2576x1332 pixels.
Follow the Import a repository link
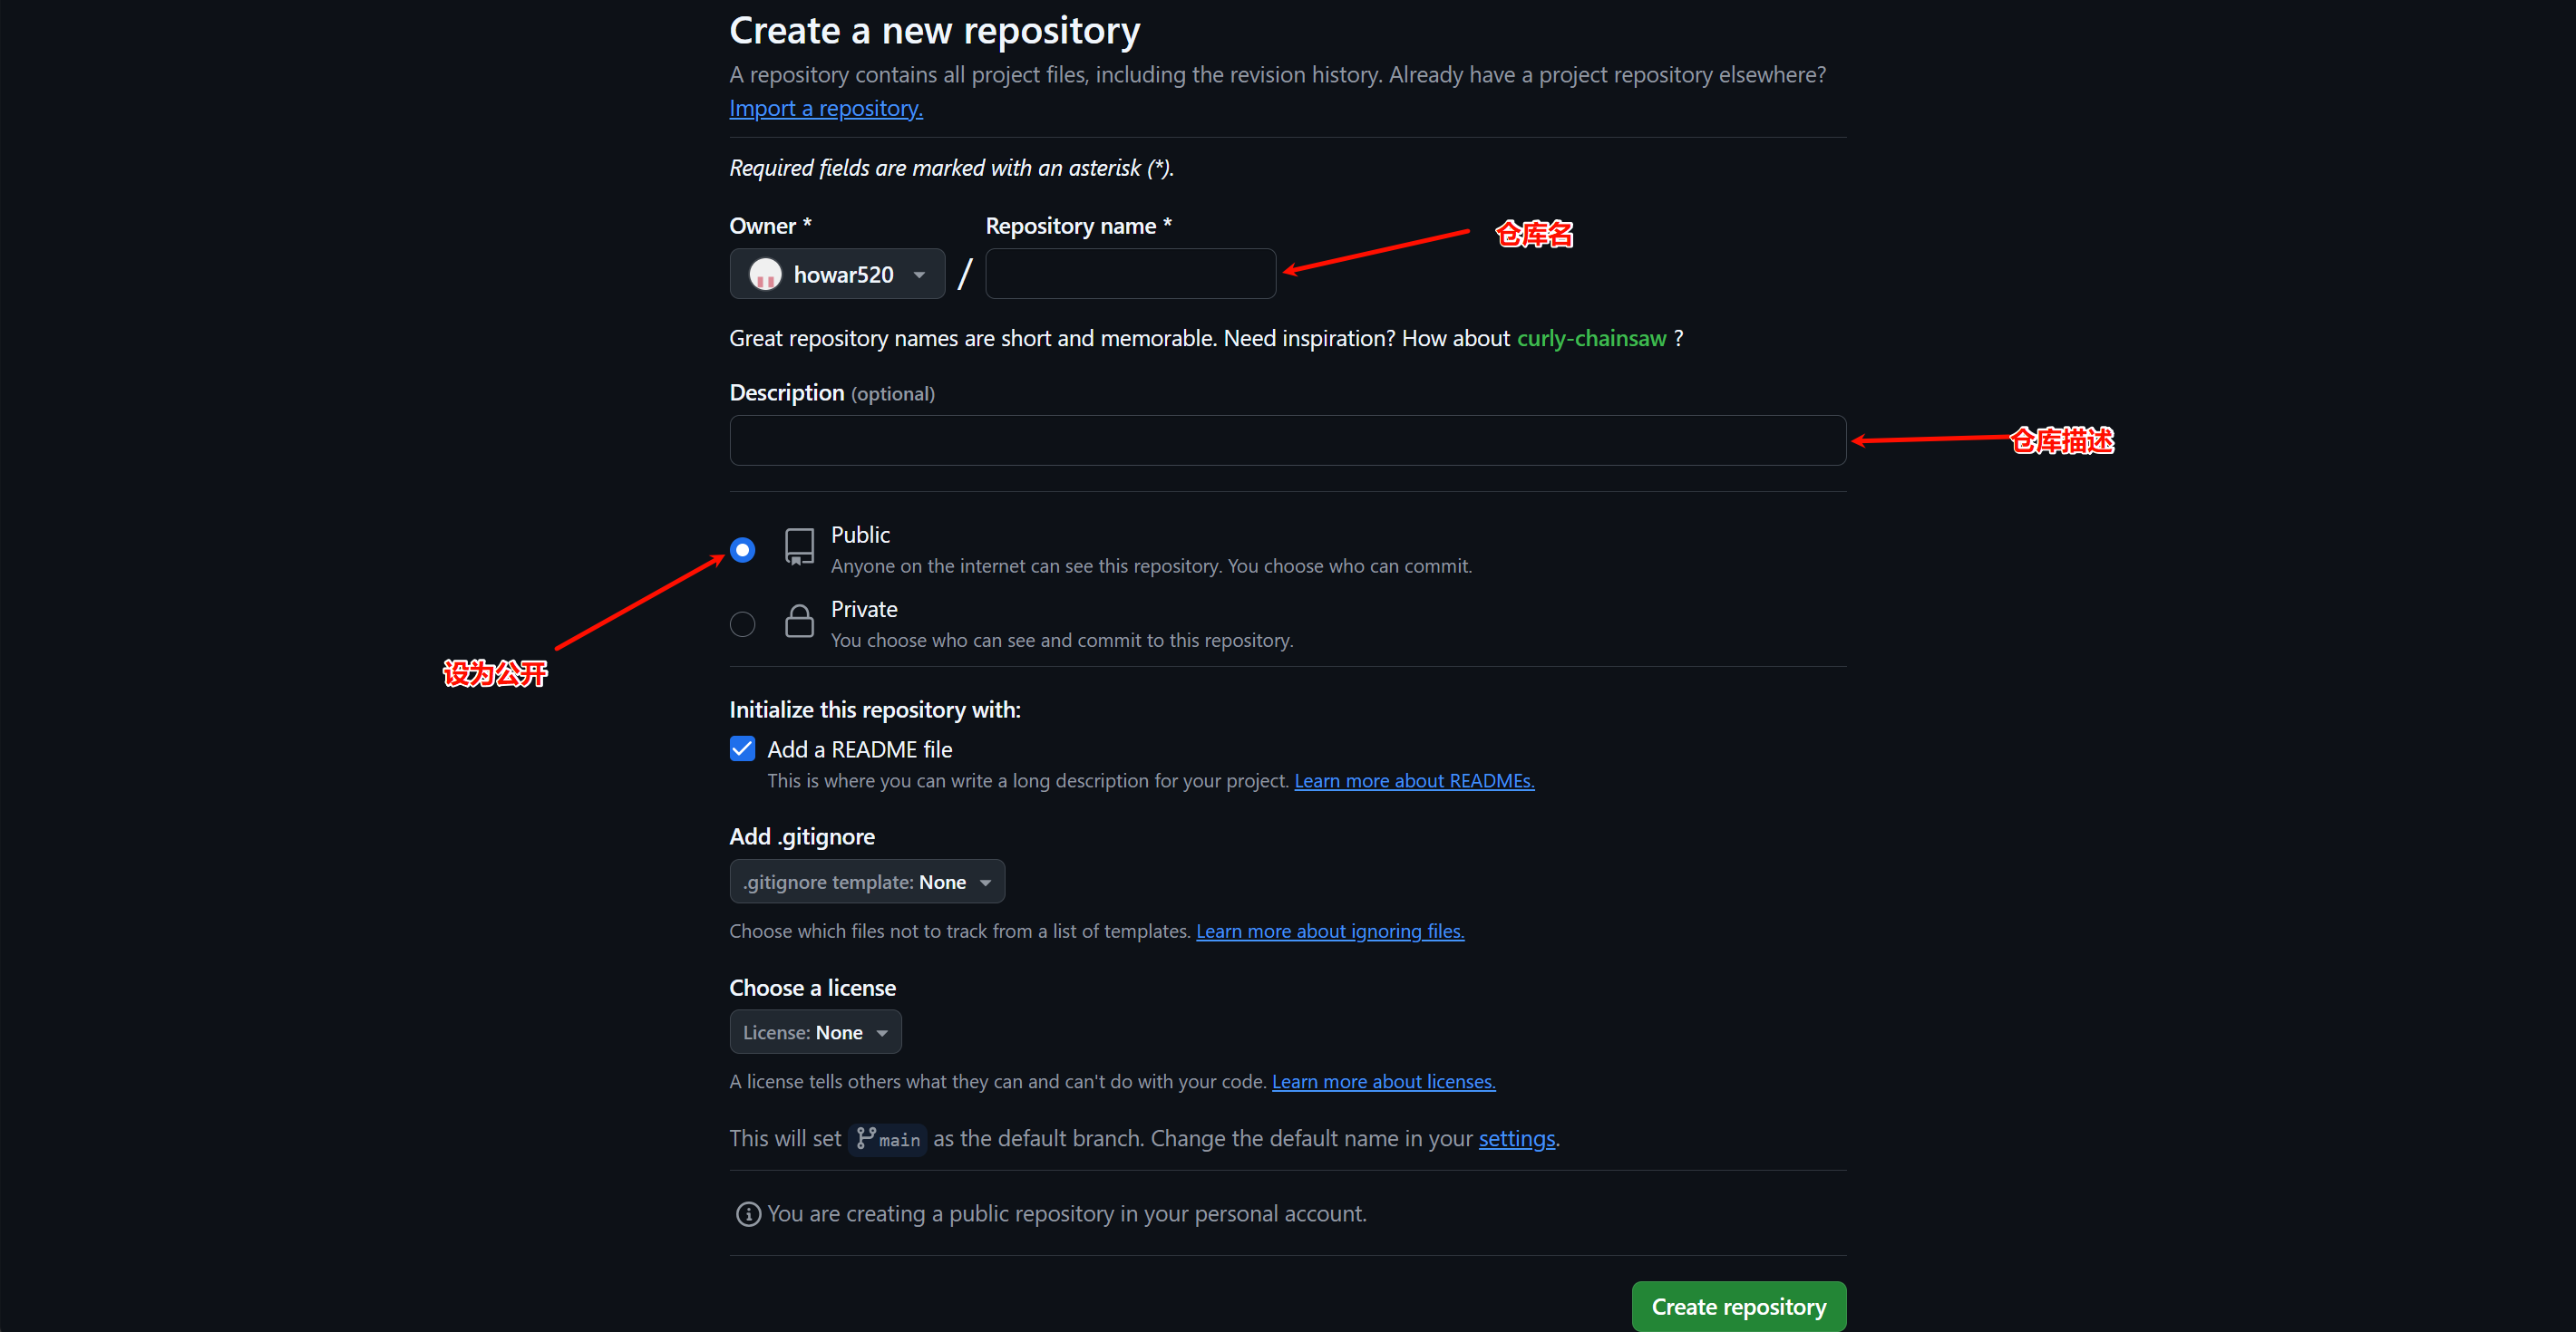pyautogui.click(x=825, y=108)
